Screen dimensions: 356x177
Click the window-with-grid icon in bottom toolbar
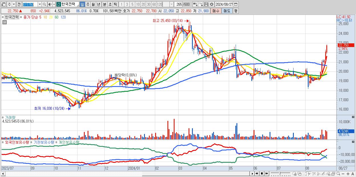click(x=295, y=174)
